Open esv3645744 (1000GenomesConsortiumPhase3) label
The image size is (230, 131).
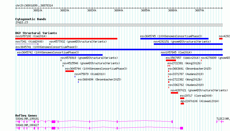(x=96, y=69)
